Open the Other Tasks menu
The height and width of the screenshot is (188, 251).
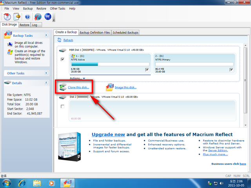click(x=58, y=9)
